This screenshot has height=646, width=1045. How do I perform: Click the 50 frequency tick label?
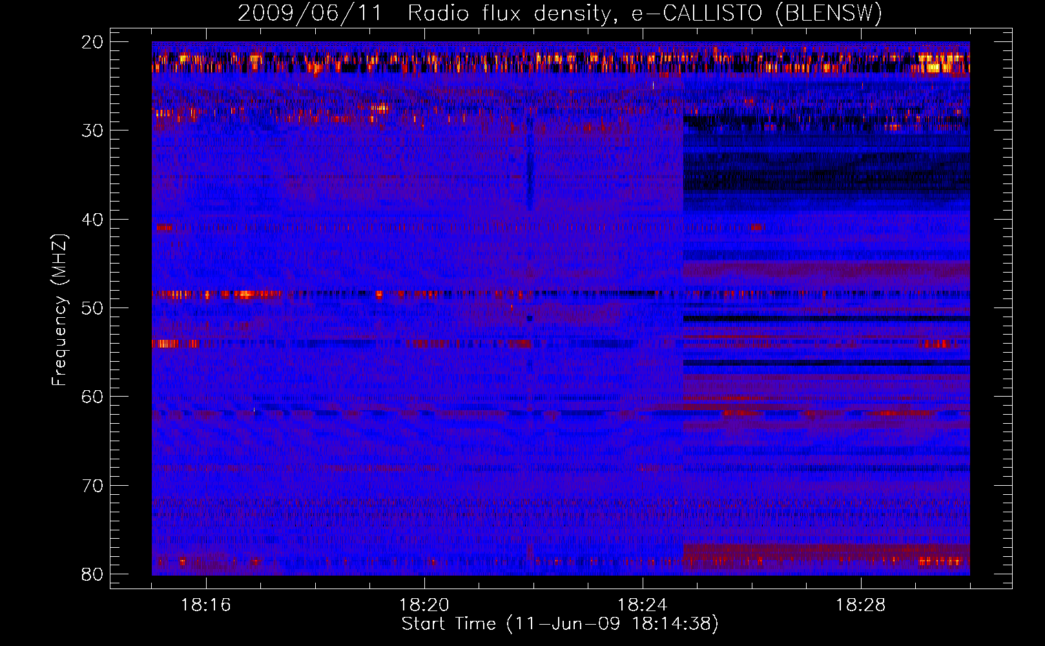(x=93, y=308)
